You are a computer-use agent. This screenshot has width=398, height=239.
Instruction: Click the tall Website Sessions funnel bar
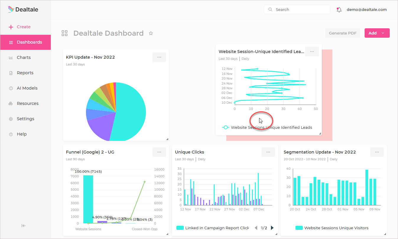(x=88, y=199)
